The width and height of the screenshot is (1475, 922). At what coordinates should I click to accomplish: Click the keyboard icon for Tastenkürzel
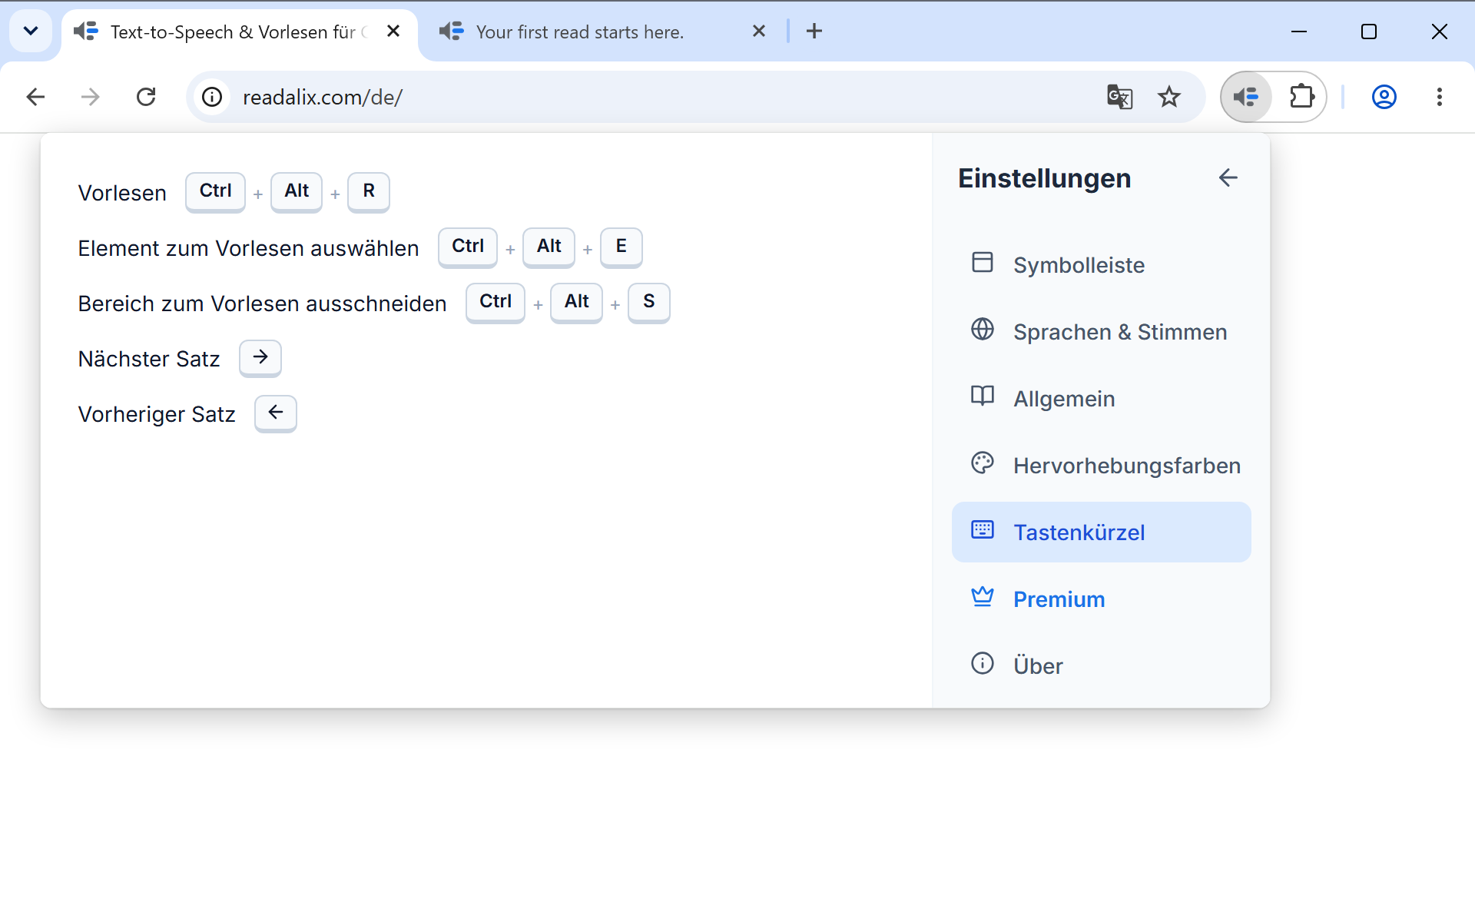[983, 530]
